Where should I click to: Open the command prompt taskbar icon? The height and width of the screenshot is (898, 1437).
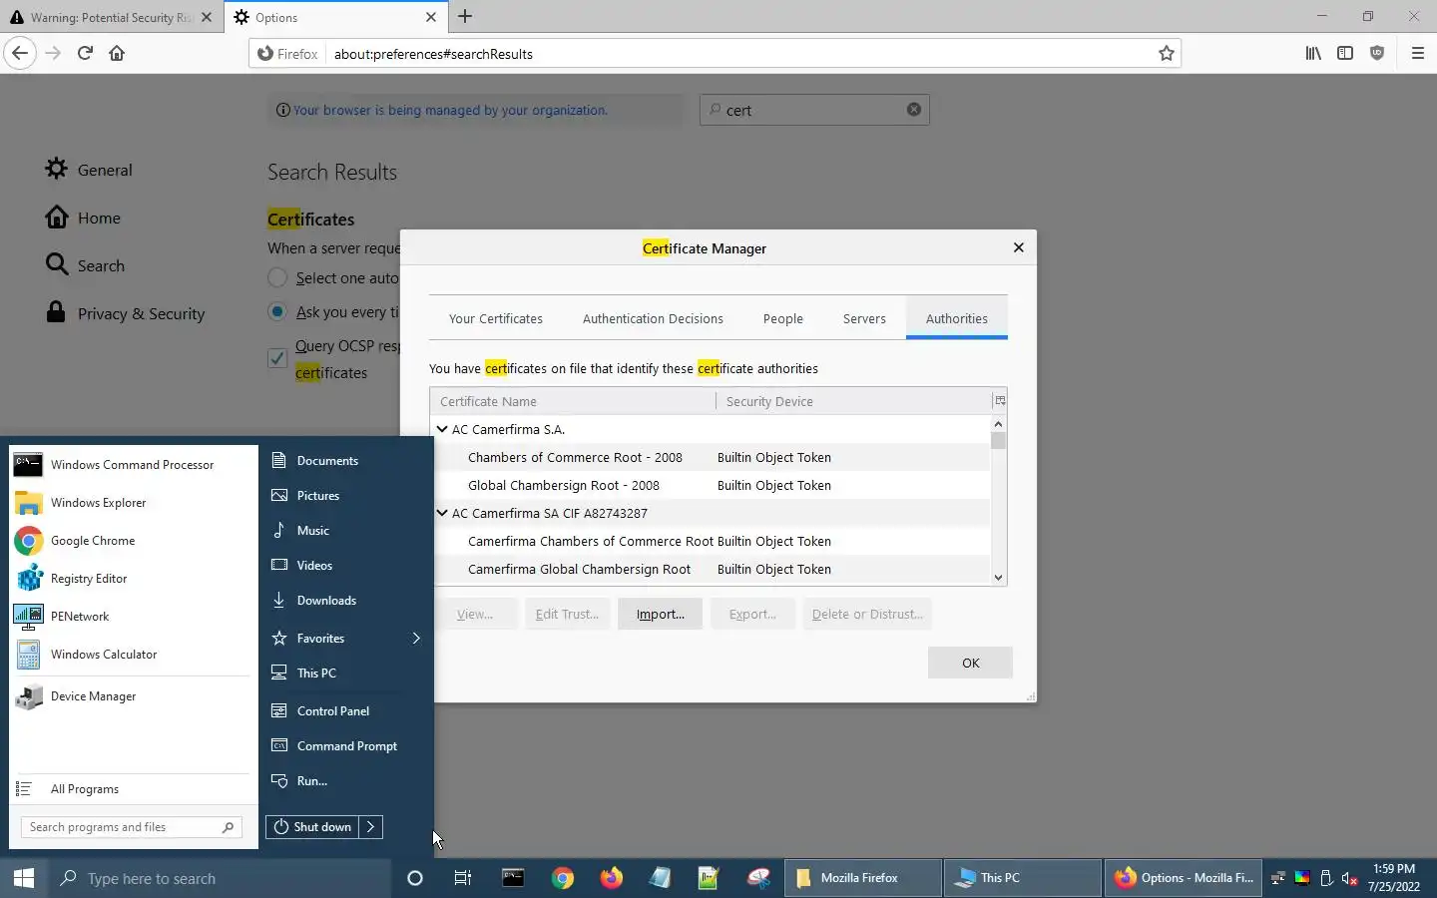point(513,878)
